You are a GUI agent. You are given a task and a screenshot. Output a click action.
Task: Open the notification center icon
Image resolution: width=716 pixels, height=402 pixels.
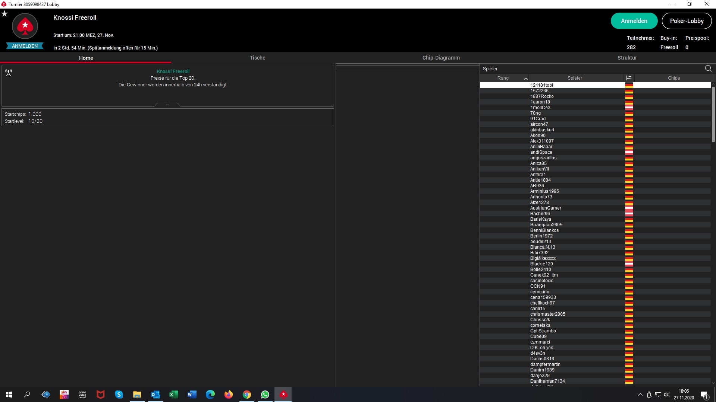point(704,395)
